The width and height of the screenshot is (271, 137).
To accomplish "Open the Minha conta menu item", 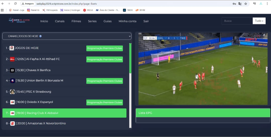I will pyautogui.click(x=127, y=21).
